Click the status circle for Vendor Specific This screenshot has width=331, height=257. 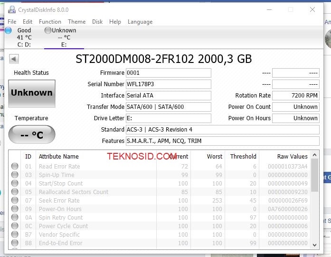pos(15,234)
